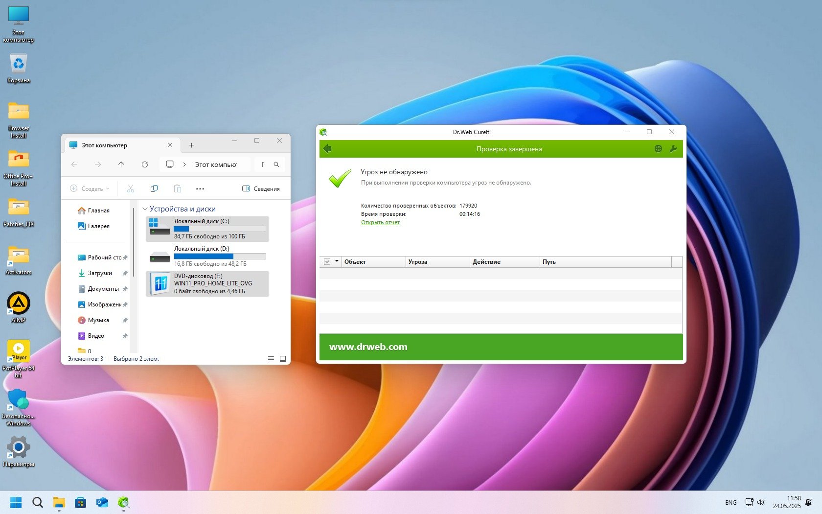822x514 pixels.
Task: Open Изображения in Explorer sidebar
Action: coord(102,304)
